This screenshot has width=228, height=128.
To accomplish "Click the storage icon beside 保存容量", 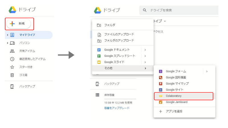I will pos(97,95).
